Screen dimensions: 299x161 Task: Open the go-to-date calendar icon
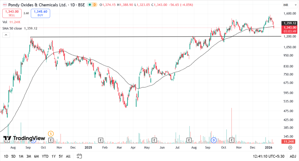[x=79, y=156]
